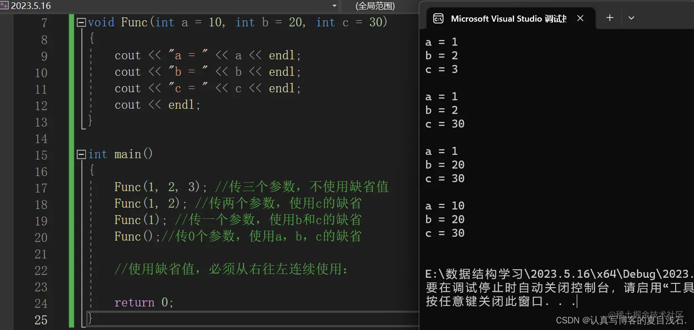
Task: Click the cout "b = " statement
Action: click(208, 72)
